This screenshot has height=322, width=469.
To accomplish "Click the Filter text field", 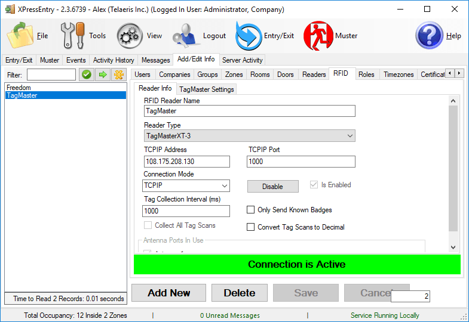I will click(51, 75).
